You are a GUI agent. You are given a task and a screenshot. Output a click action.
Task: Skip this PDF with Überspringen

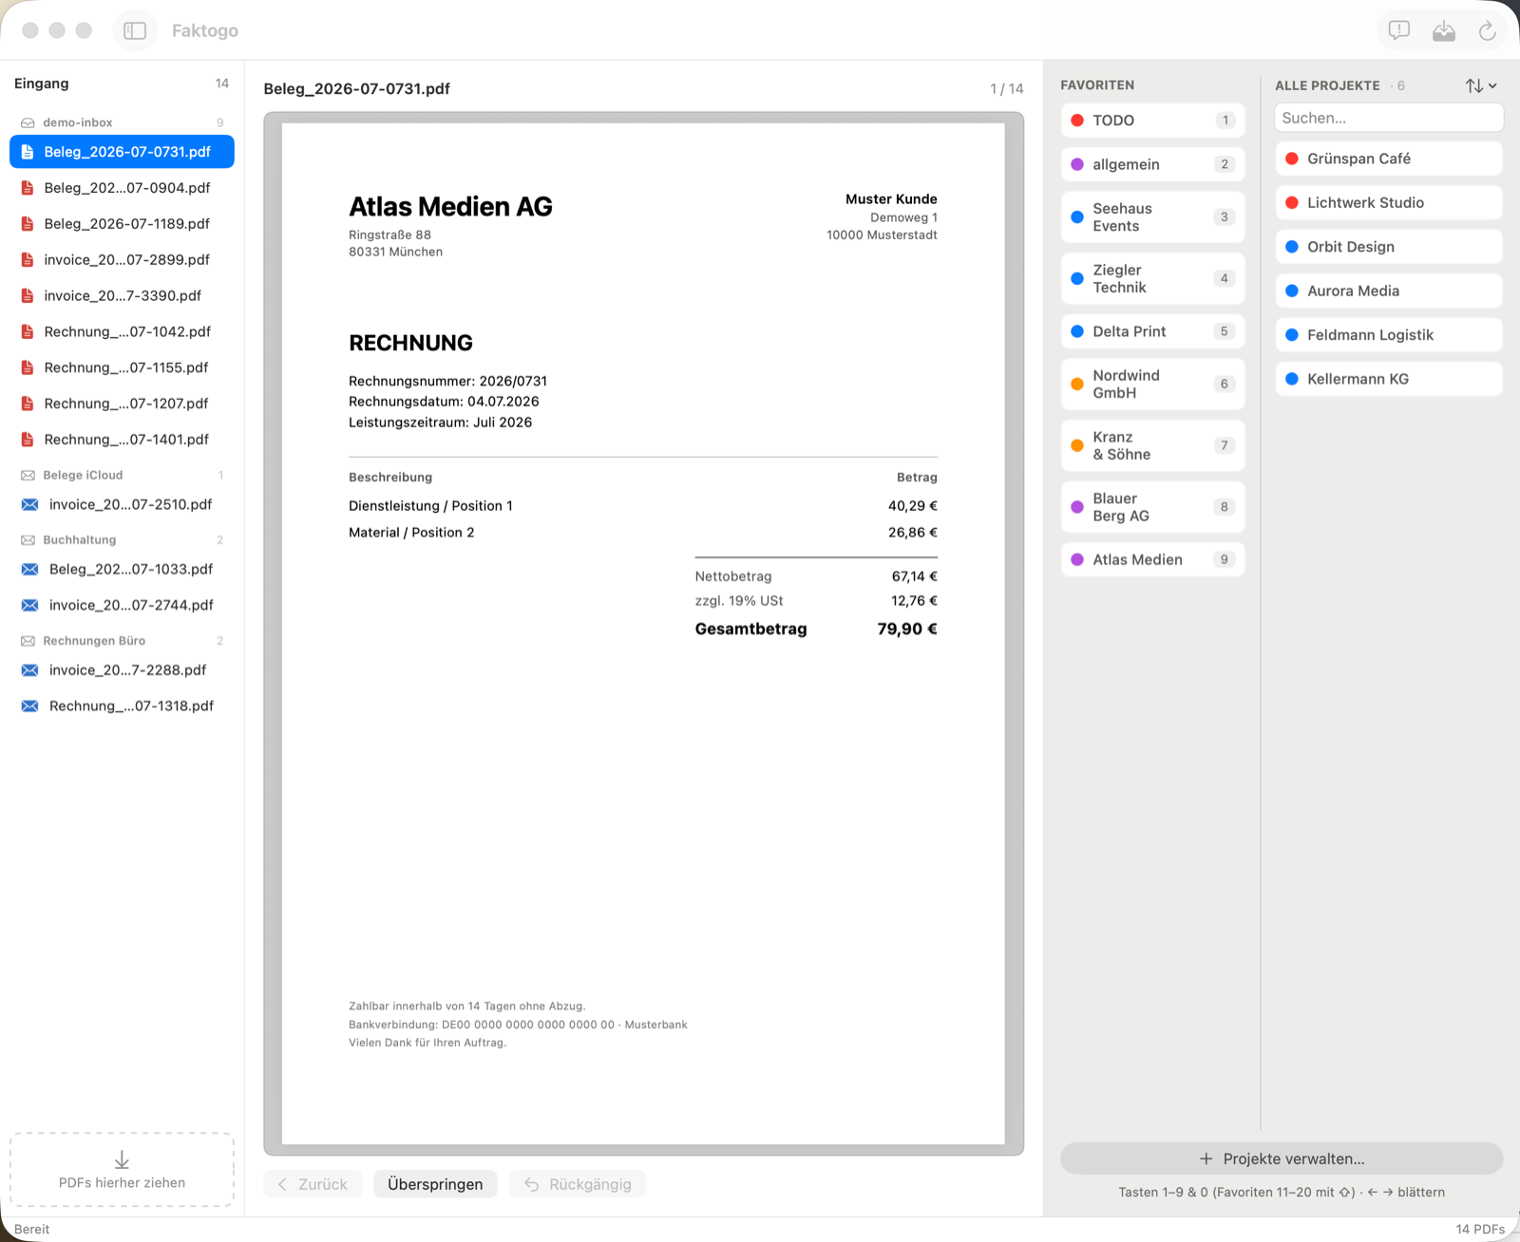pos(435,1184)
